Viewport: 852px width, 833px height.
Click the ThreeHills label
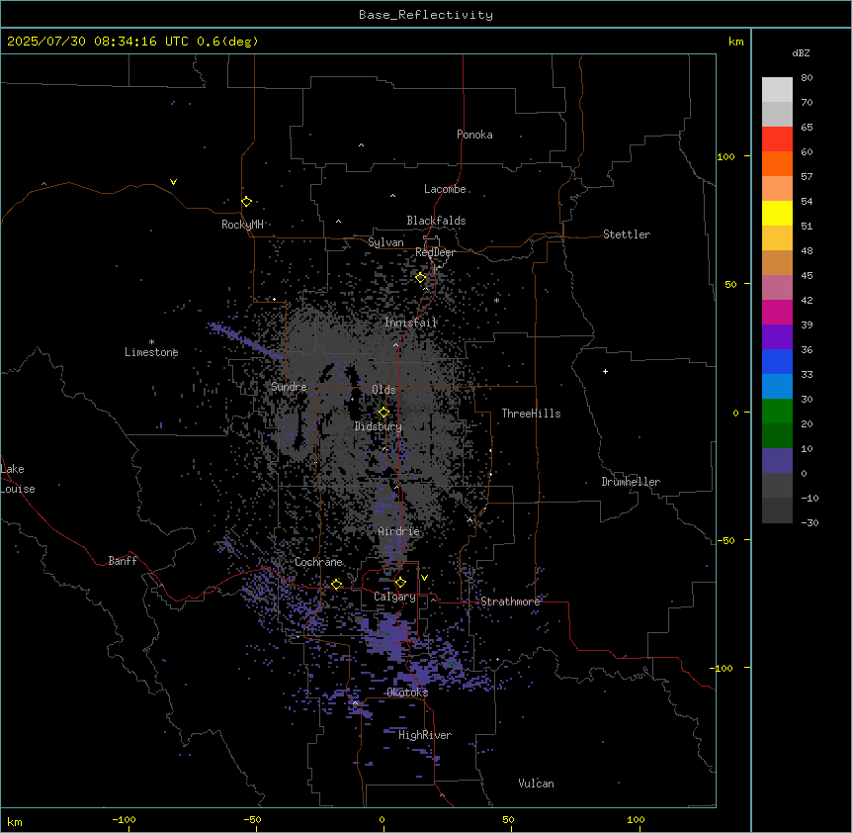coord(531,414)
